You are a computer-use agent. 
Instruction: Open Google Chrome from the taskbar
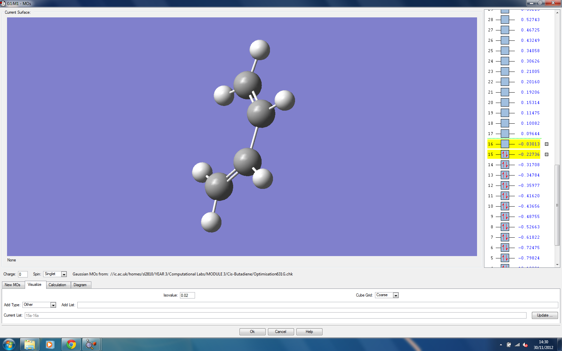click(x=71, y=344)
